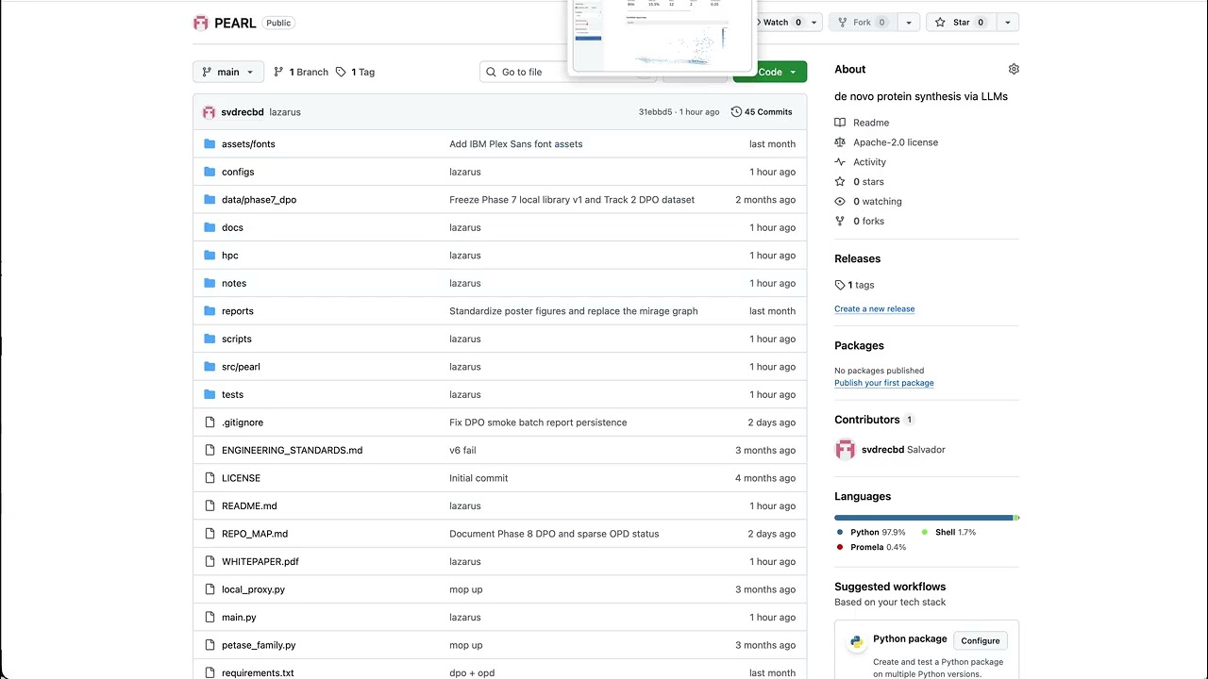Viewport: 1208px width, 679px height.
Task: Open the requirements.txt file
Action: point(258,673)
